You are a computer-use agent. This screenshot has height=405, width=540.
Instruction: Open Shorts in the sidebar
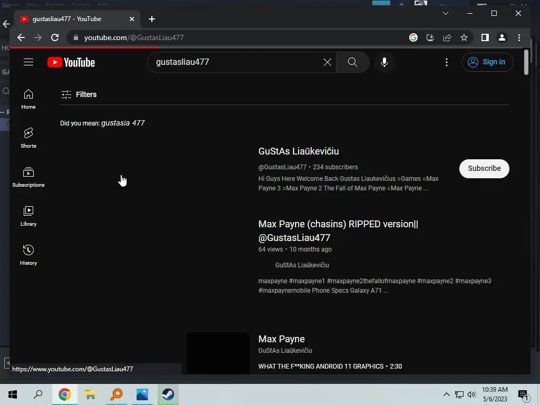click(x=28, y=138)
